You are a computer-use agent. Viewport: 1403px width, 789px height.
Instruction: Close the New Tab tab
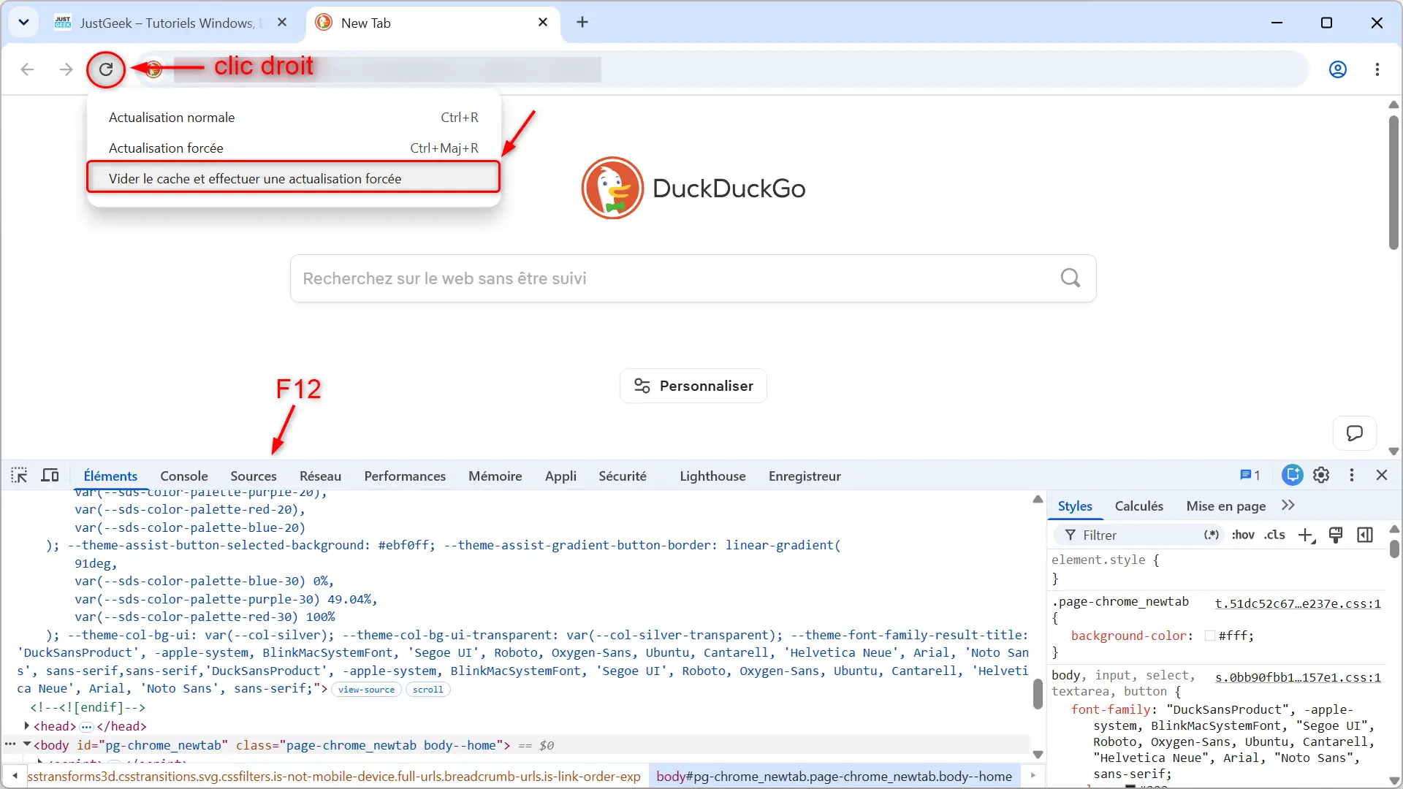543,23
